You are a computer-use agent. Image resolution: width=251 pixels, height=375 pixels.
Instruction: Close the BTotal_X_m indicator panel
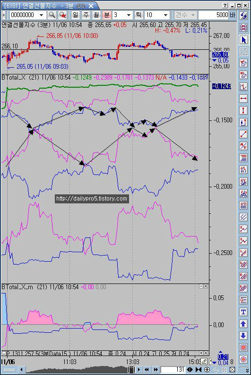click(x=206, y=286)
